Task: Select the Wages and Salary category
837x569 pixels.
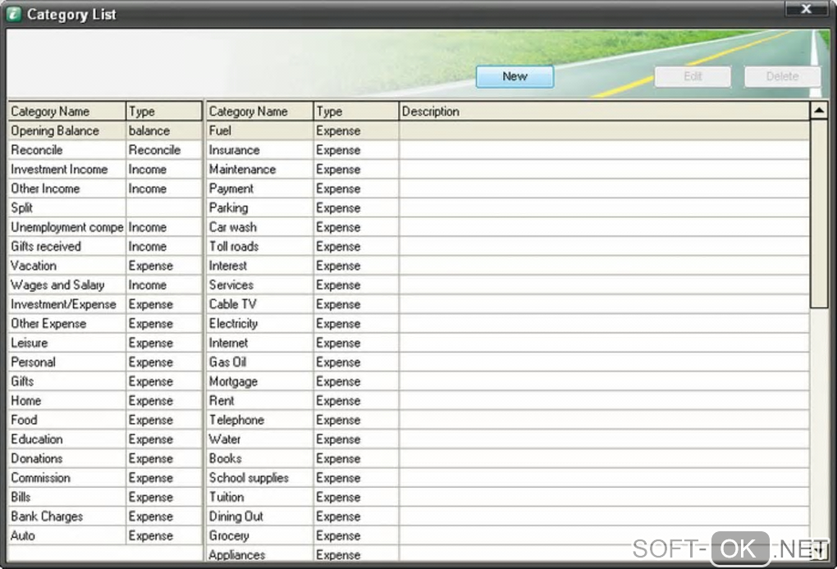Action: coord(105,284)
